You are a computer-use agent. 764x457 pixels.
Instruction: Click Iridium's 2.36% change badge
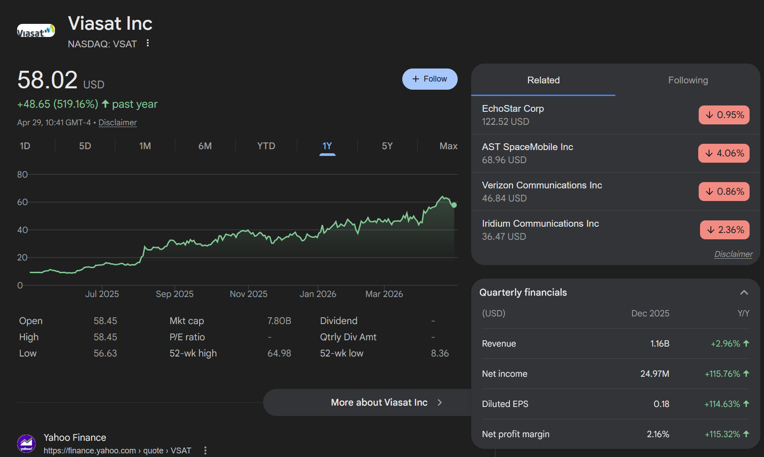click(725, 230)
